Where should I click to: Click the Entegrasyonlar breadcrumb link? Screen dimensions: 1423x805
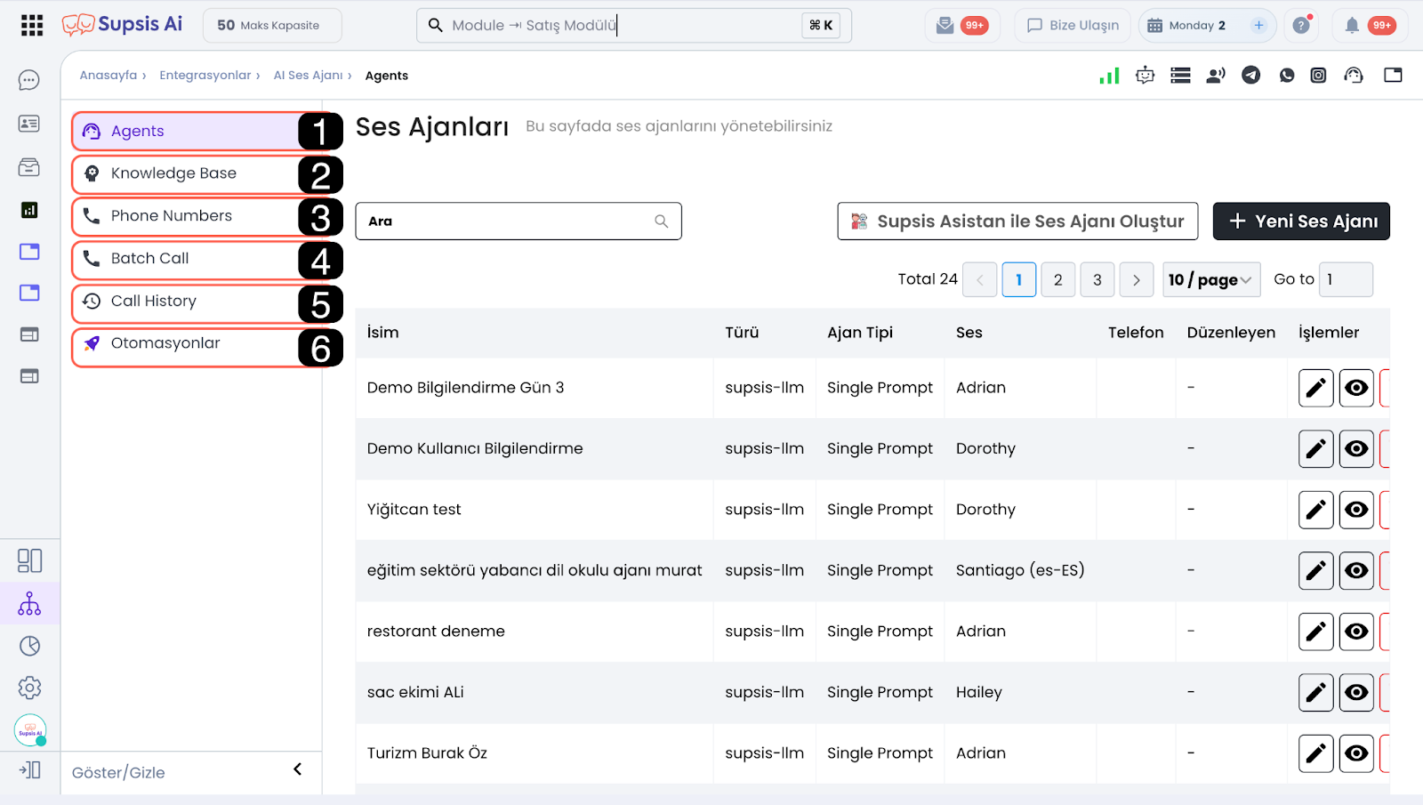(x=205, y=76)
